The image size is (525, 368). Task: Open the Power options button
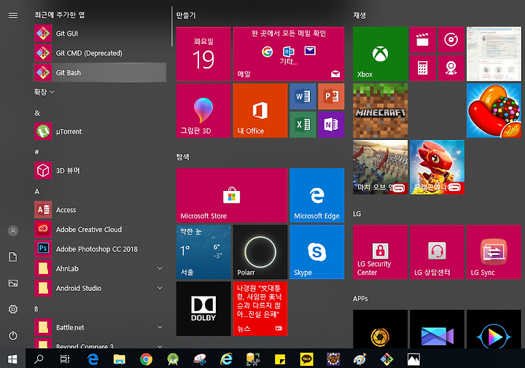pos(13,335)
